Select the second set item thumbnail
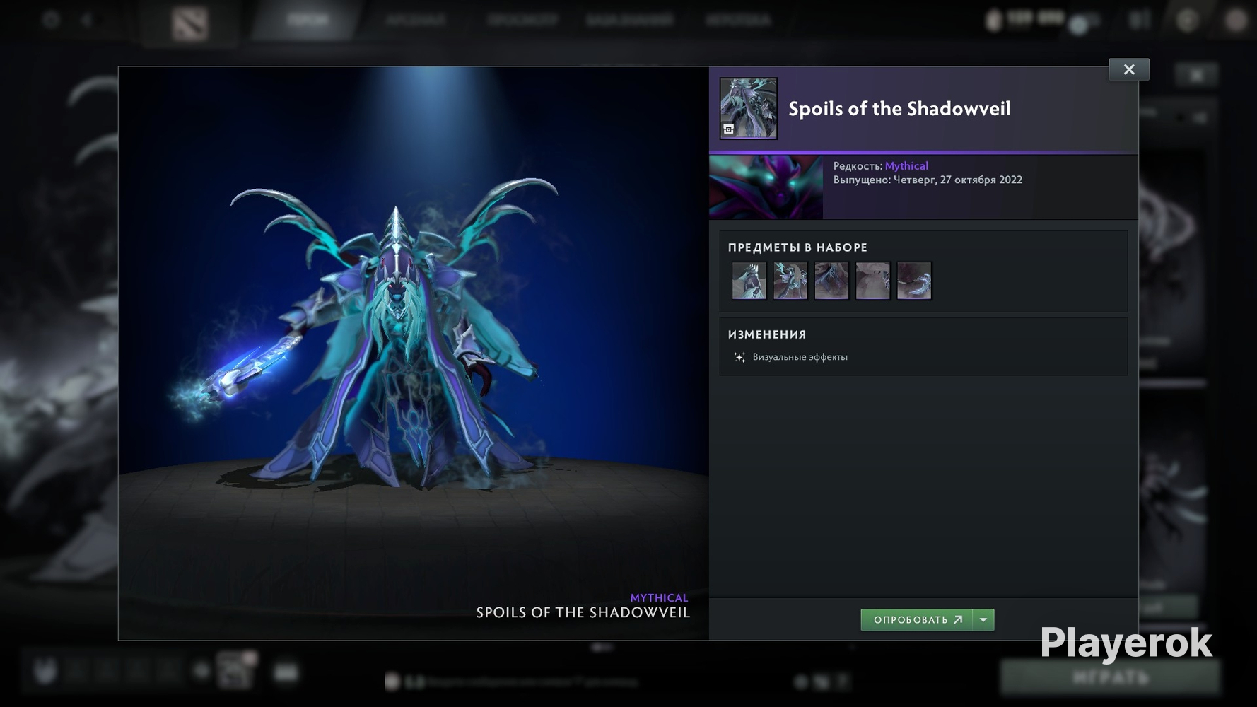The width and height of the screenshot is (1257, 707). [x=790, y=281]
